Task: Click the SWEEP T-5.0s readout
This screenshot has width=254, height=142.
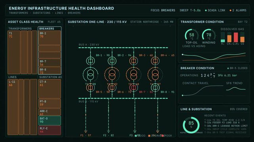Action: coord(190,10)
